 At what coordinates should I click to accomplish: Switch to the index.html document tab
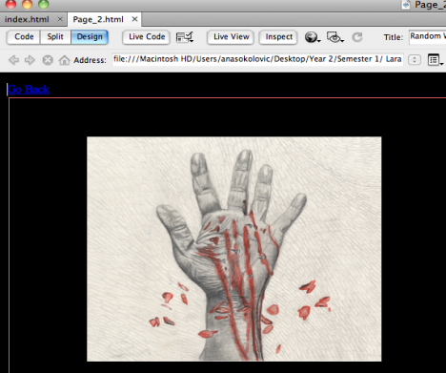(x=27, y=19)
